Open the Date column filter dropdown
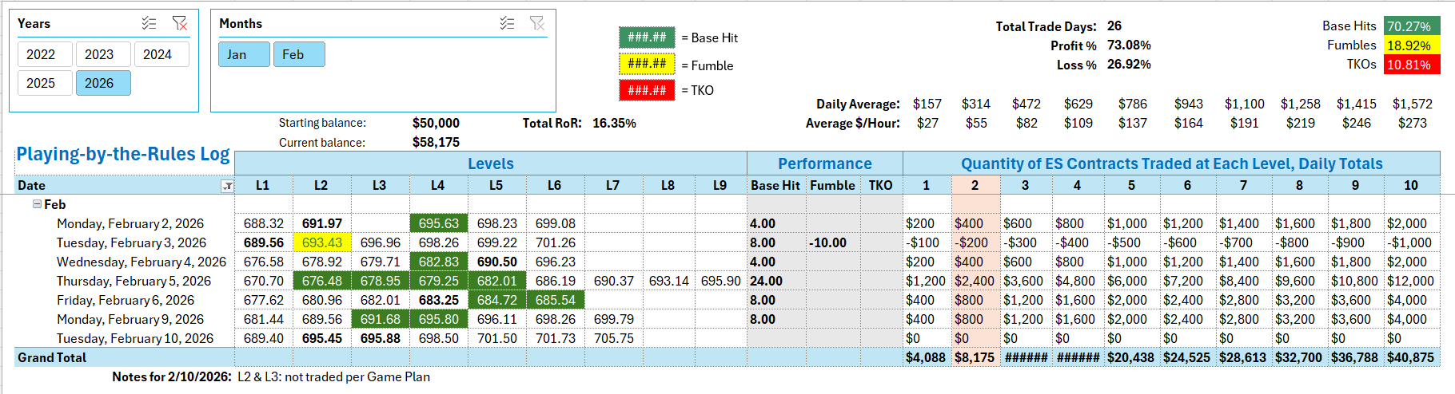1455x394 pixels. (227, 186)
